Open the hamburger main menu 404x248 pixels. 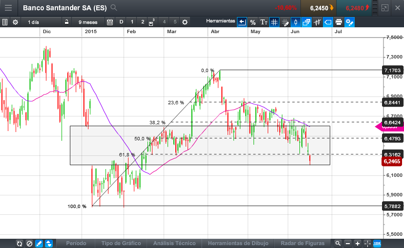[x=8, y=8]
